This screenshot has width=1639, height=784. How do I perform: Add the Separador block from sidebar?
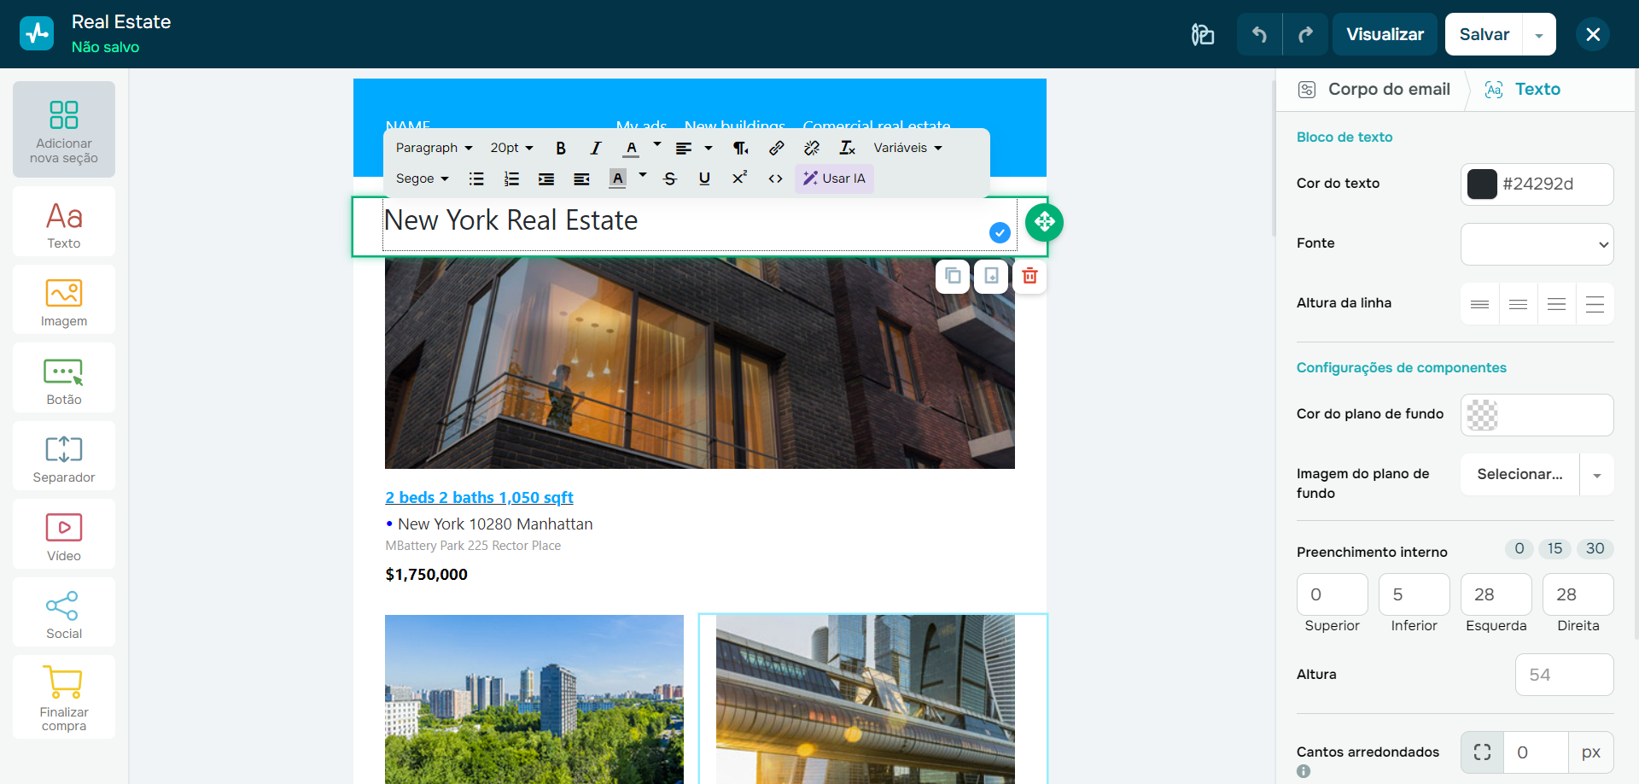point(64,456)
